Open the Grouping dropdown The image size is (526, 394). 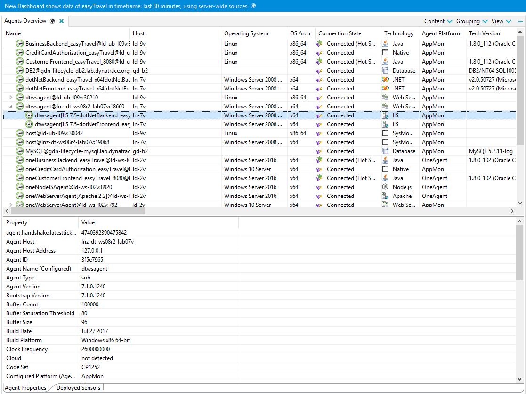pyautogui.click(x=472, y=21)
